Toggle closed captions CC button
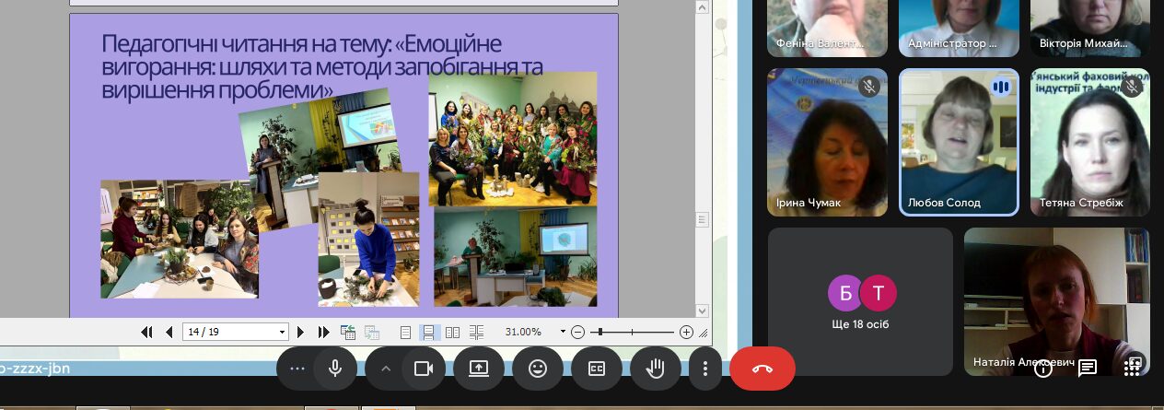The width and height of the screenshot is (1164, 410). [x=597, y=369]
